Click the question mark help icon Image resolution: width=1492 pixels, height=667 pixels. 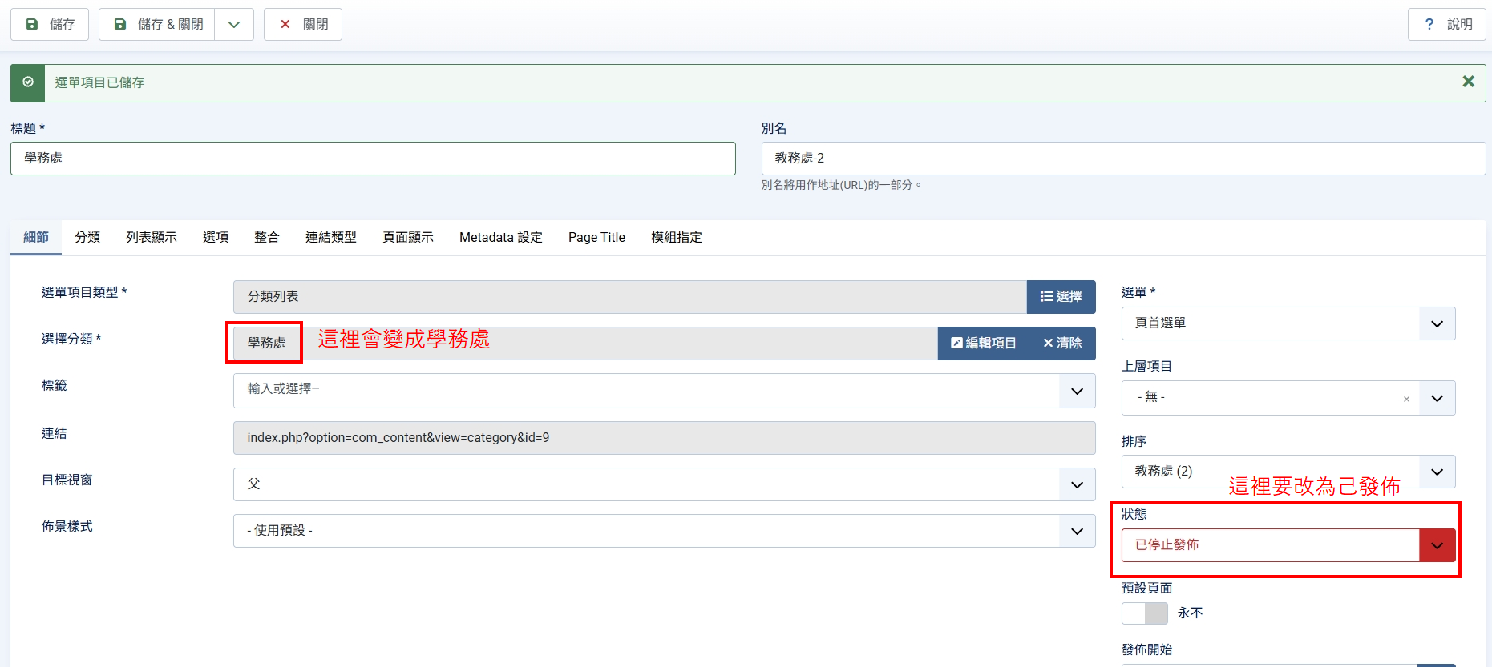coord(1429,24)
